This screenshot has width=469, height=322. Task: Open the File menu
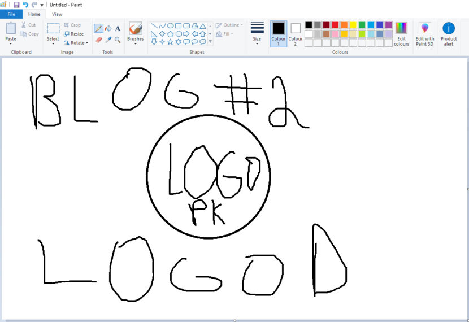(x=11, y=14)
